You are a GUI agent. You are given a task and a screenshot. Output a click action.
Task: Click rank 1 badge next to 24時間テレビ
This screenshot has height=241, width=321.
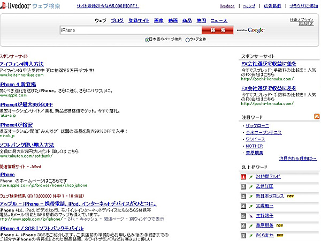(243, 177)
